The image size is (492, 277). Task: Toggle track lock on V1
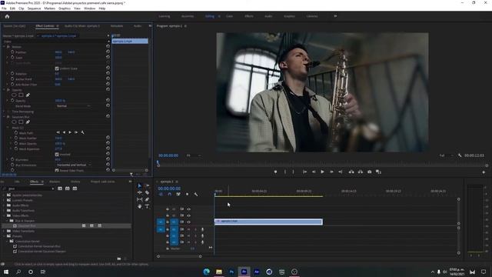tap(168, 222)
